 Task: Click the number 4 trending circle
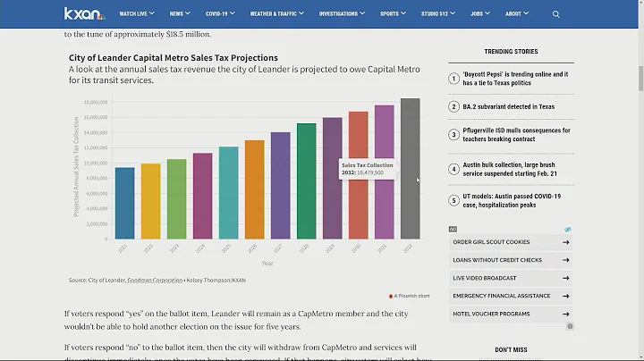[x=453, y=169]
